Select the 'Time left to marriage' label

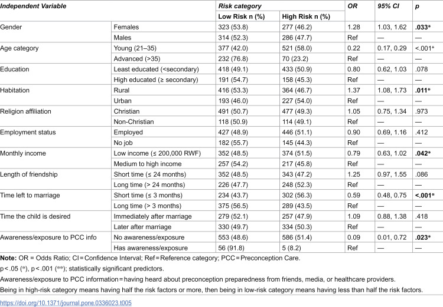tap(30, 196)
